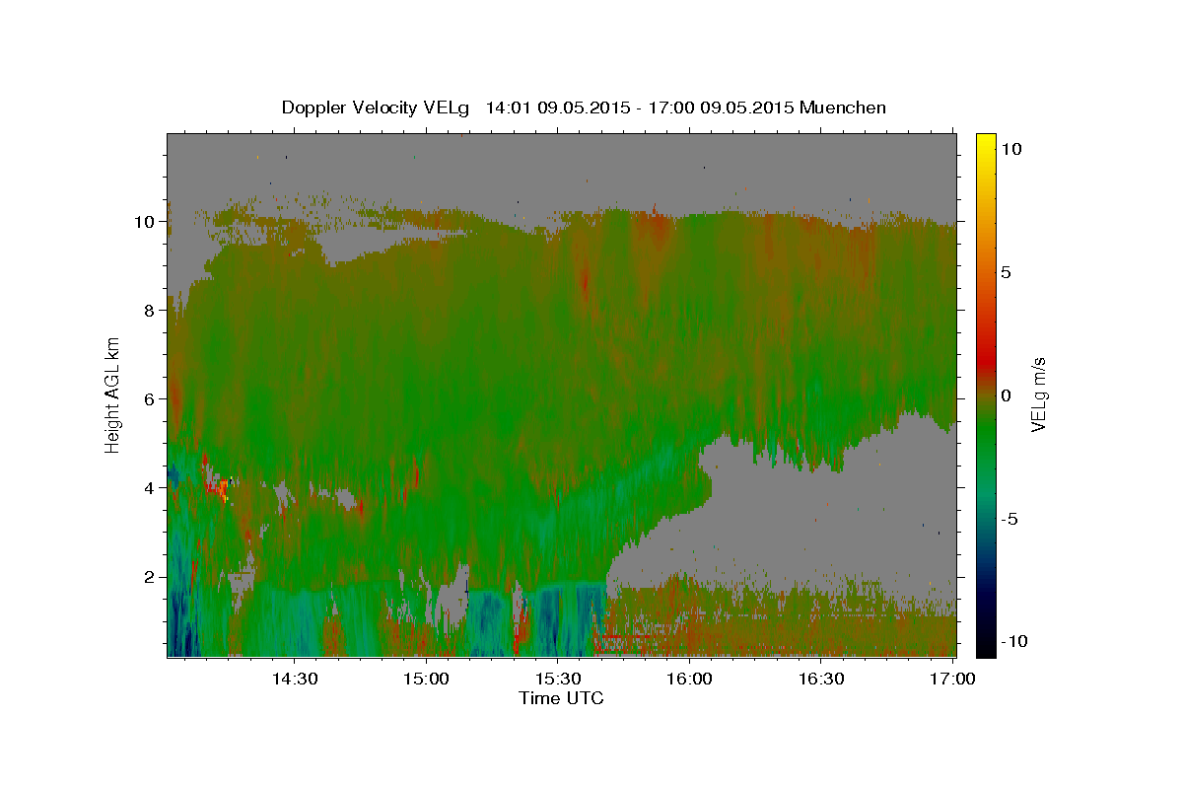Click the start date '14:01 09.05.2015' in the title
The height and width of the screenshot is (789, 1183).
pyautogui.click(x=556, y=108)
